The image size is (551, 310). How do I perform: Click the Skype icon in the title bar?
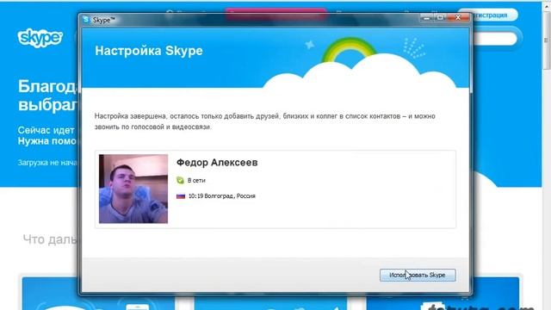86,20
